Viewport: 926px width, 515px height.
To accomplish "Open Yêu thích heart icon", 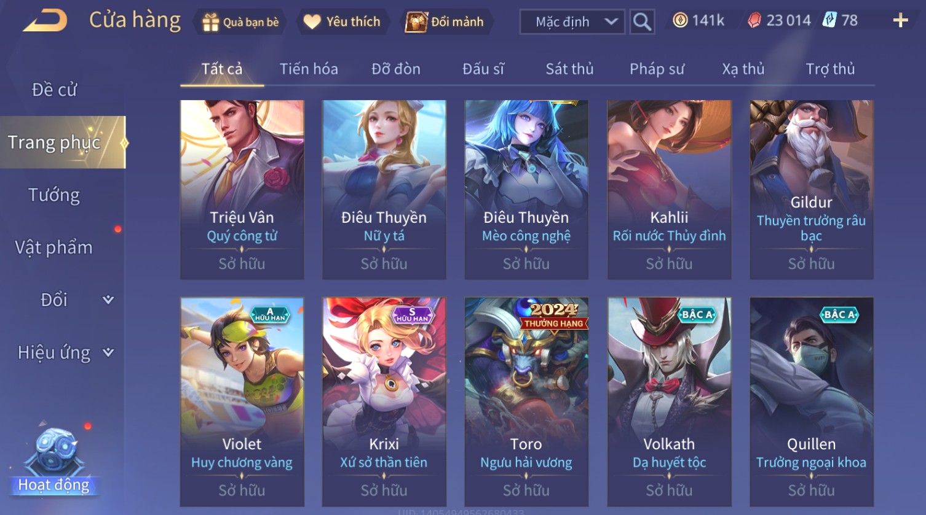I will pos(312,22).
